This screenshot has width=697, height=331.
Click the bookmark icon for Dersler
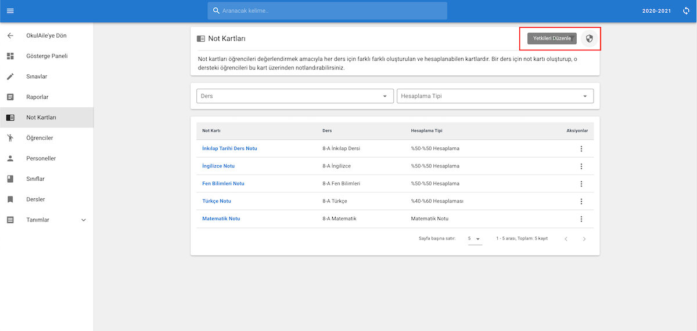coord(10,199)
